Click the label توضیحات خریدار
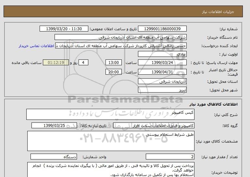 click(224, 172)
